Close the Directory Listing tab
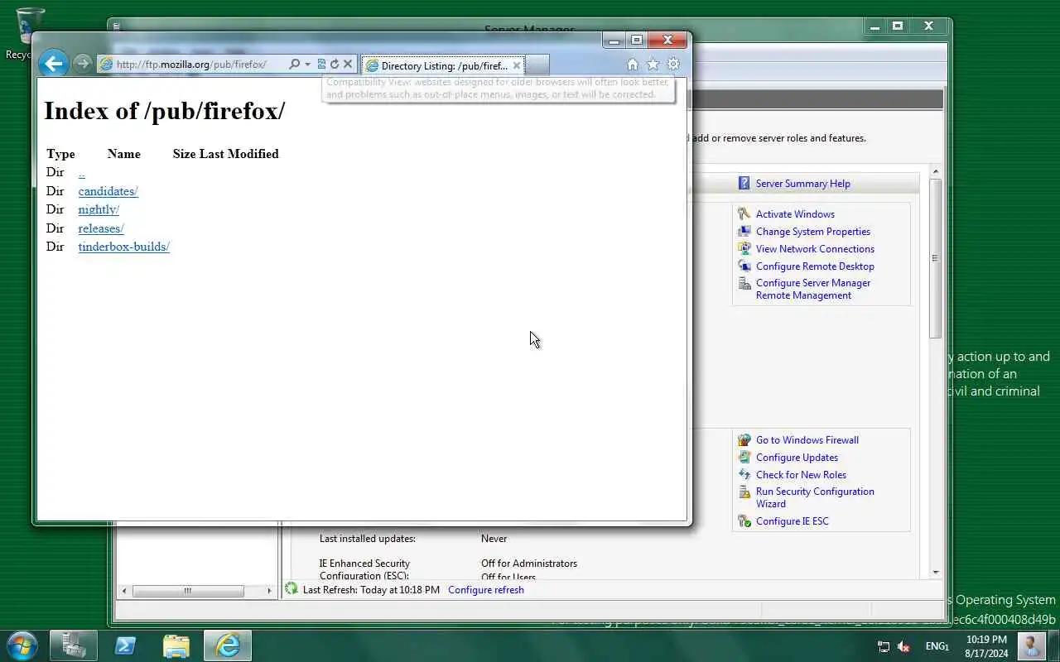This screenshot has height=662, width=1060. [x=517, y=65]
